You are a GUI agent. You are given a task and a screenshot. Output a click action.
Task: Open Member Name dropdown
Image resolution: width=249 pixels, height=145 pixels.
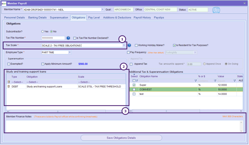[103, 10]
